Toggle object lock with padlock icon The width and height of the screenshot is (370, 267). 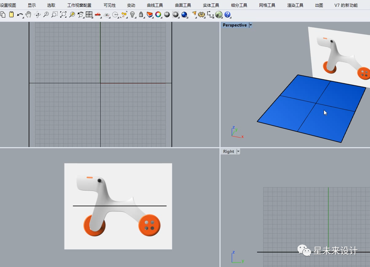click(141, 14)
